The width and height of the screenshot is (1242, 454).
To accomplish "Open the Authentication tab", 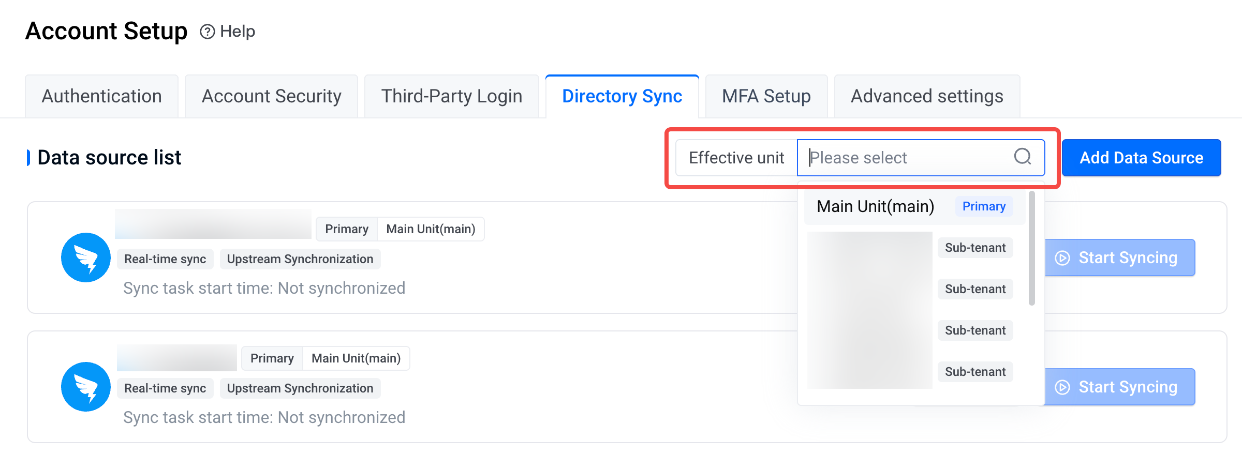I will pyautogui.click(x=101, y=96).
